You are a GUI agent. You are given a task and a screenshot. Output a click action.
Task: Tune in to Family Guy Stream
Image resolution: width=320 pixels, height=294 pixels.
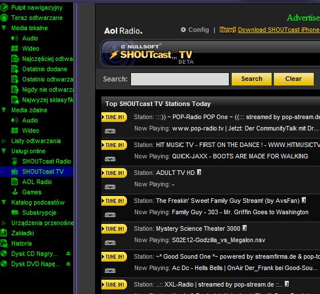pyautogui.click(x=114, y=201)
